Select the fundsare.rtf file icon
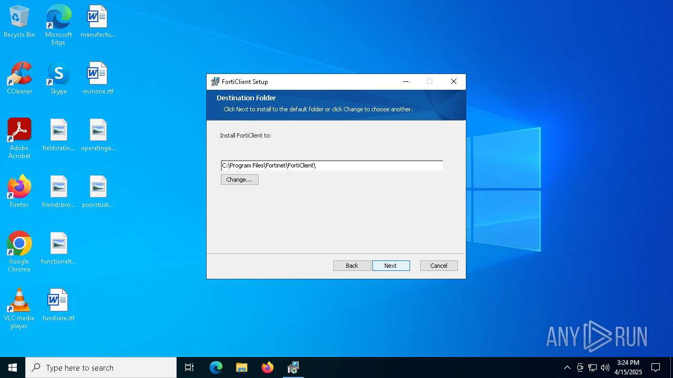Image resolution: width=673 pixels, height=378 pixels. click(x=58, y=305)
